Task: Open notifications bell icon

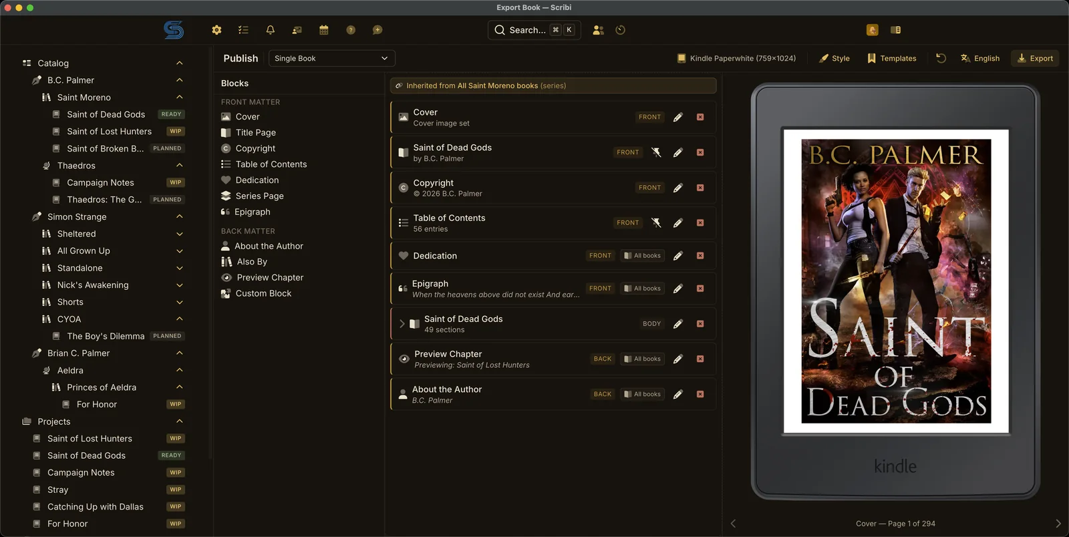Action: (x=271, y=30)
